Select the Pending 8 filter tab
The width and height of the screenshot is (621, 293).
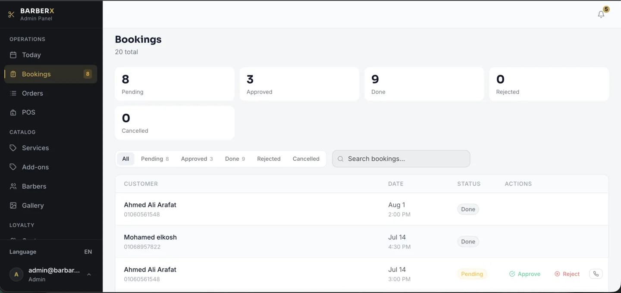(x=155, y=159)
